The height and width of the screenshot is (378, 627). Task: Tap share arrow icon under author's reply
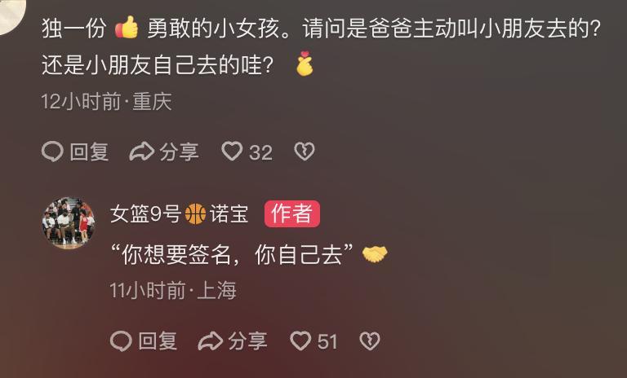pyautogui.click(x=211, y=341)
